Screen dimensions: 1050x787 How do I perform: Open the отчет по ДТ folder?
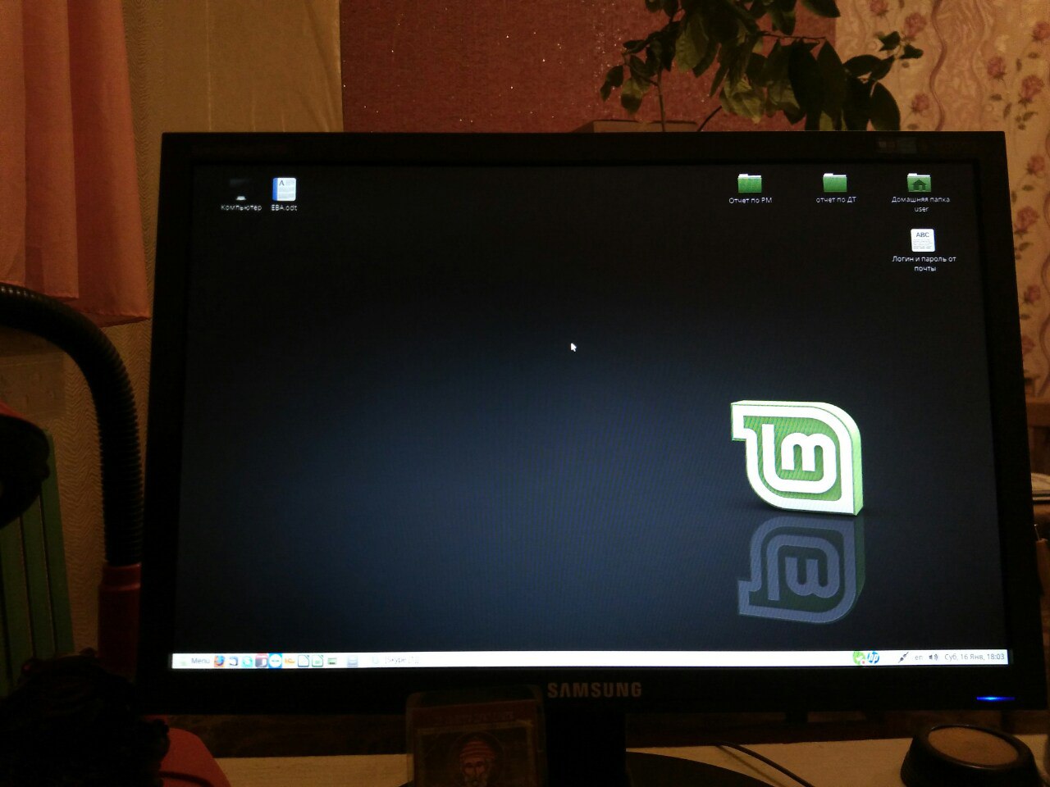tap(835, 189)
